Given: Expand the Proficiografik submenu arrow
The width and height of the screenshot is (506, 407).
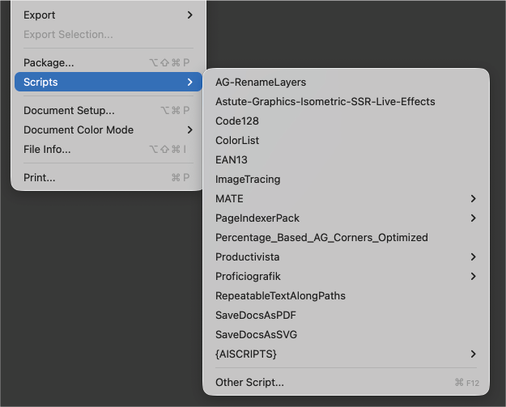Looking at the screenshot, I should point(473,276).
